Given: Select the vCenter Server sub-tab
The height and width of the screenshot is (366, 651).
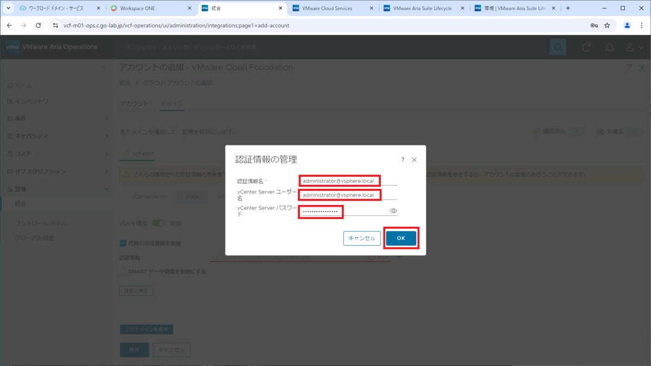Looking at the screenshot, I should (150, 197).
